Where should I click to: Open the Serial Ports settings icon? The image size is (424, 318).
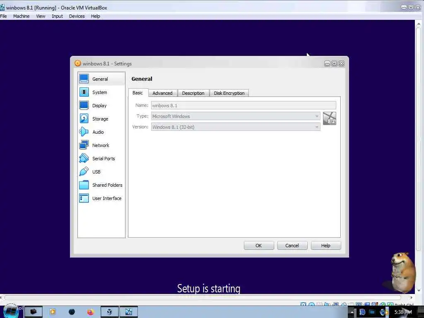click(84, 158)
